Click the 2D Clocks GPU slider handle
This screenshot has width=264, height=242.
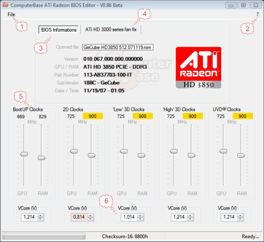[74, 151]
